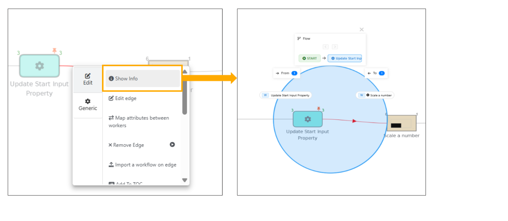
Task: Click the play circle icon beside Remove Edge
Action: coord(172,145)
